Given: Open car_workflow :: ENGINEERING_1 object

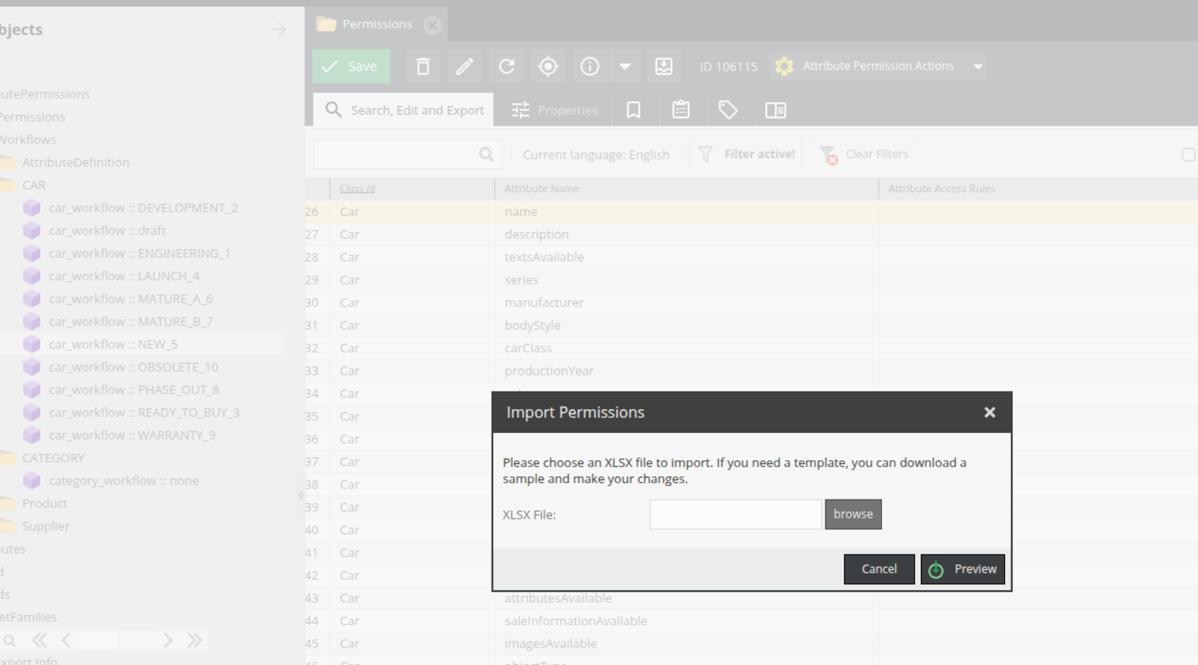Looking at the screenshot, I should click(139, 254).
